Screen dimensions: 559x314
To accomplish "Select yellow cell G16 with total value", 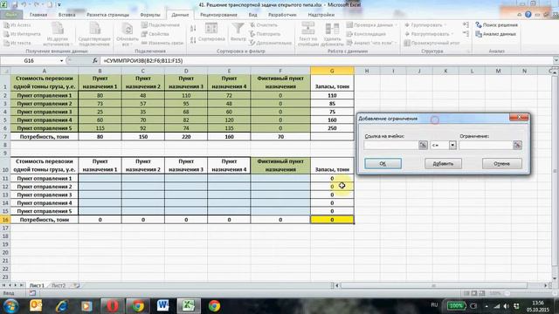I will click(332, 219).
